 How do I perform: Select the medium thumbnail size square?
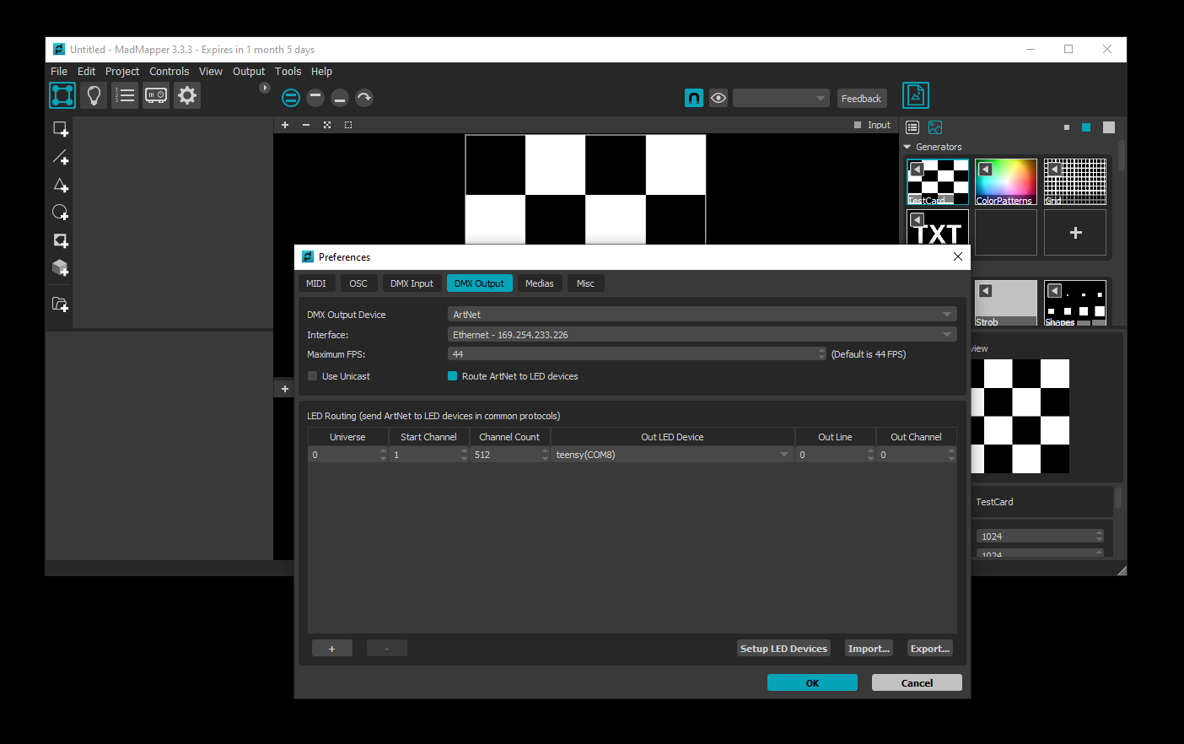click(x=1086, y=127)
